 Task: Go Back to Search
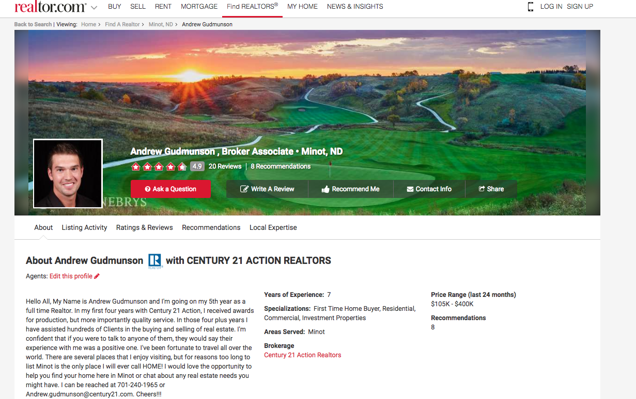tap(33, 24)
